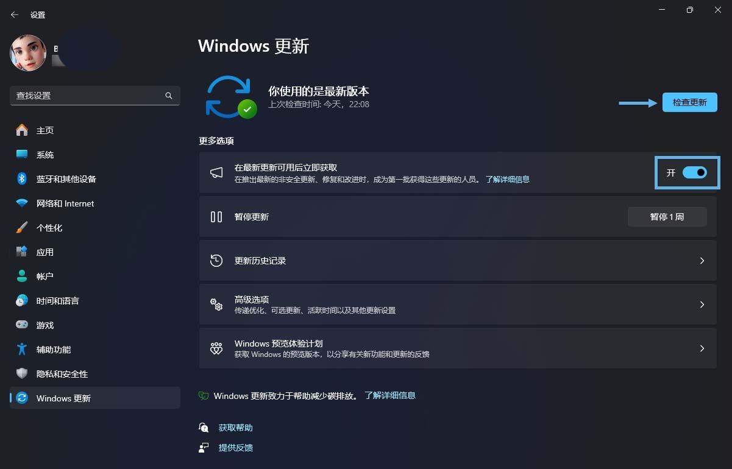
Task: Toggle off getting latest updates immediately
Action: pos(694,172)
